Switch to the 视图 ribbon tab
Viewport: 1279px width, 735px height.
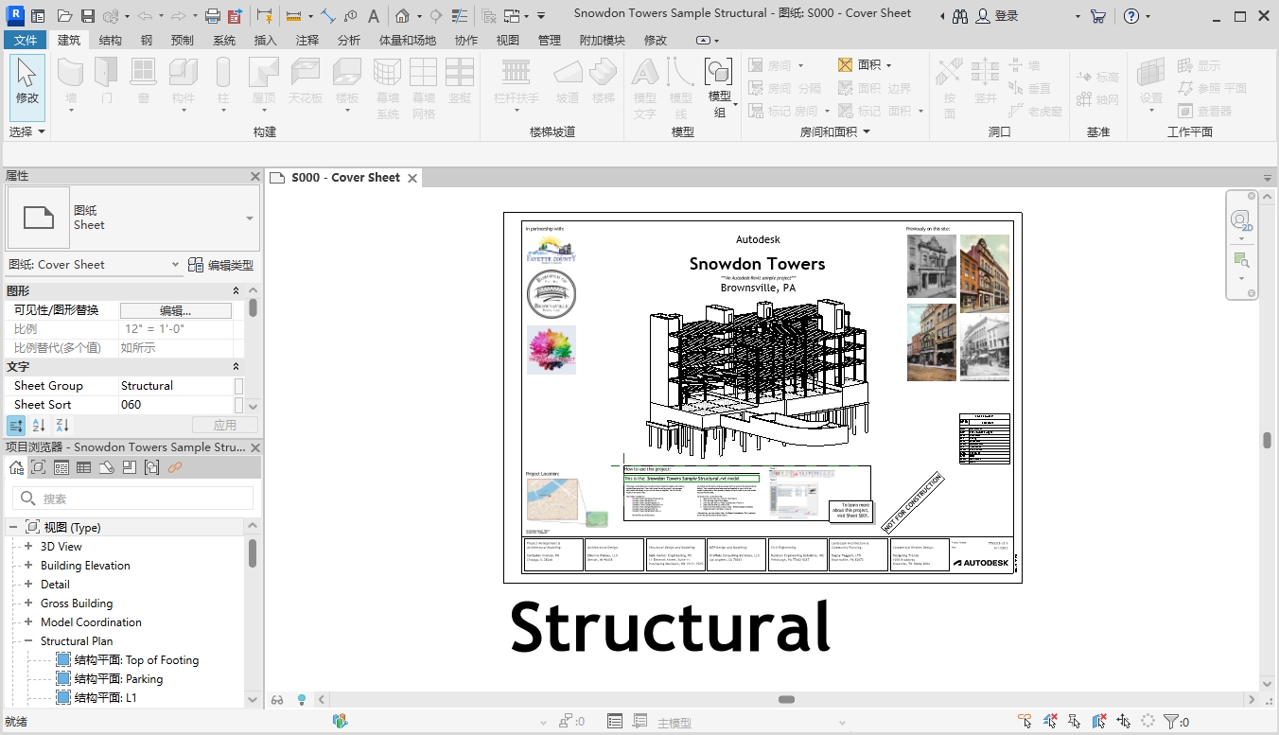[507, 40]
